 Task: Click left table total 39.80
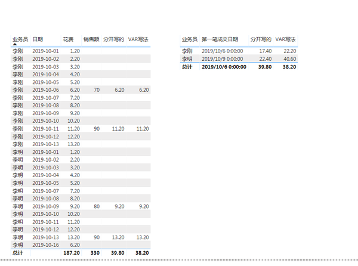[x=118, y=253]
